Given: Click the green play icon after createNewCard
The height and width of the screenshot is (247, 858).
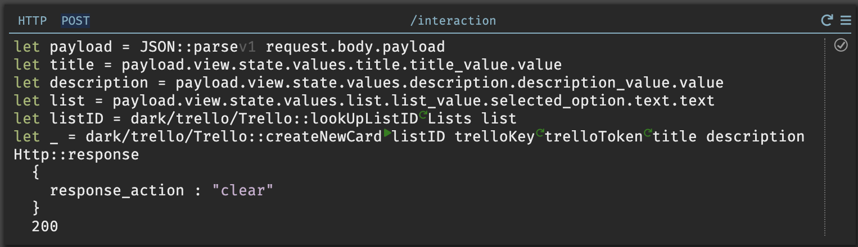Looking at the screenshot, I should pyautogui.click(x=387, y=134).
